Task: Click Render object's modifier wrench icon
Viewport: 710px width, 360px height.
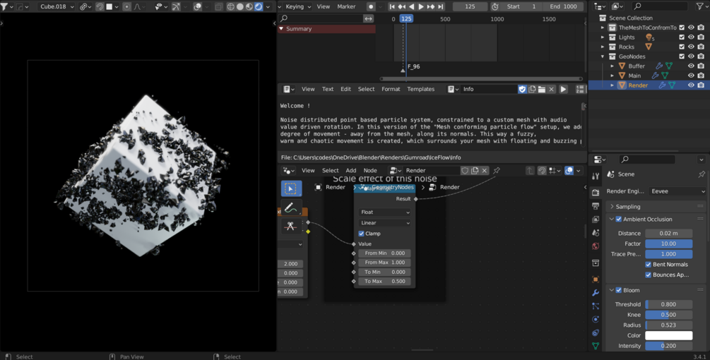Action: 662,85
